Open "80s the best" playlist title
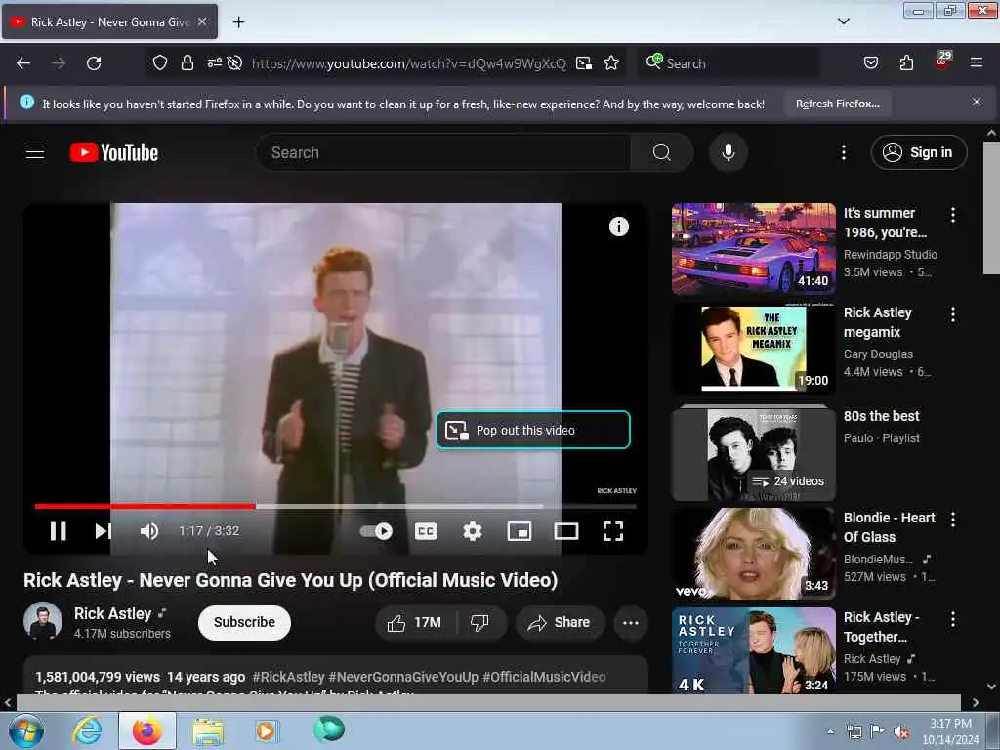Viewport: 1000px width, 750px height. [x=882, y=416]
